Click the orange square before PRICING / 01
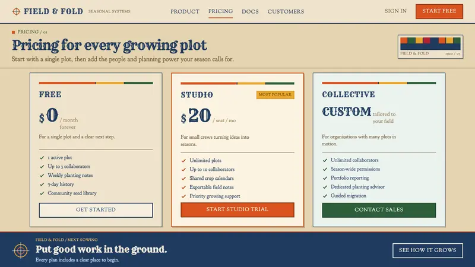 pyautogui.click(x=13, y=32)
